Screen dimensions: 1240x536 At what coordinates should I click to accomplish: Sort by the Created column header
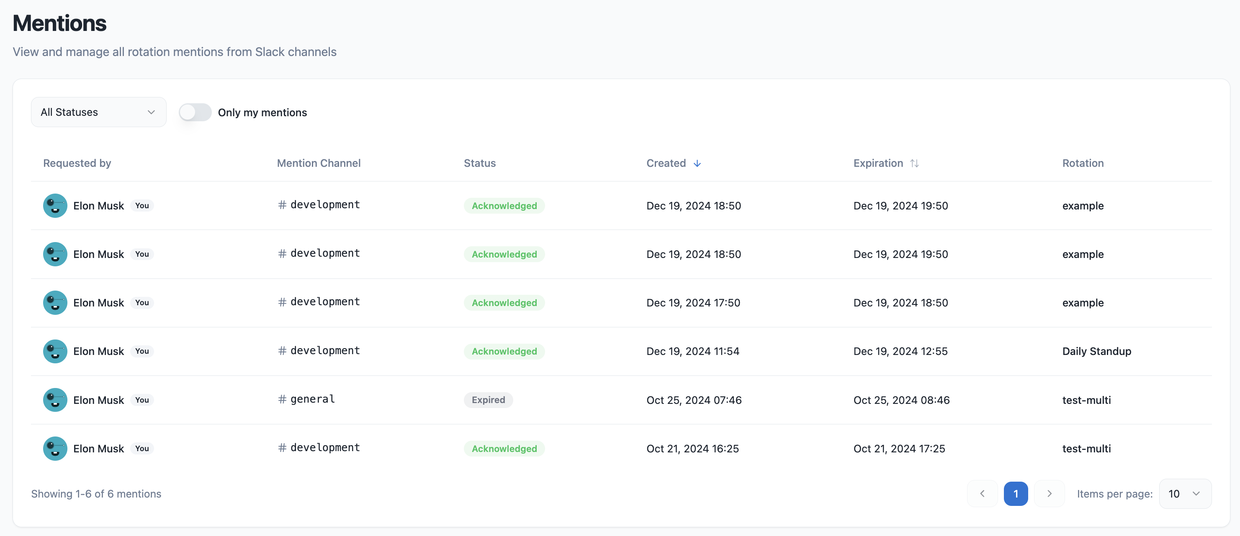point(666,163)
